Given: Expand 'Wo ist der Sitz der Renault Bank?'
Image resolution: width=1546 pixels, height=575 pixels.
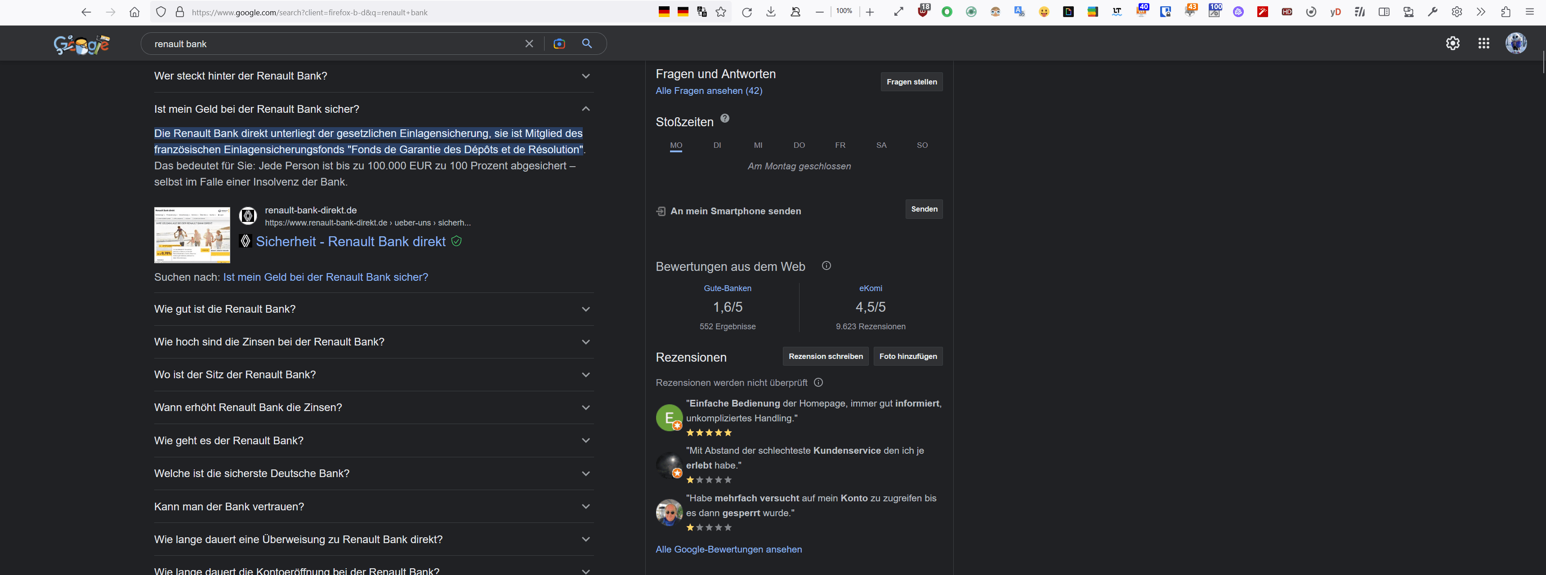Looking at the screenshot, I should [373, 375].
